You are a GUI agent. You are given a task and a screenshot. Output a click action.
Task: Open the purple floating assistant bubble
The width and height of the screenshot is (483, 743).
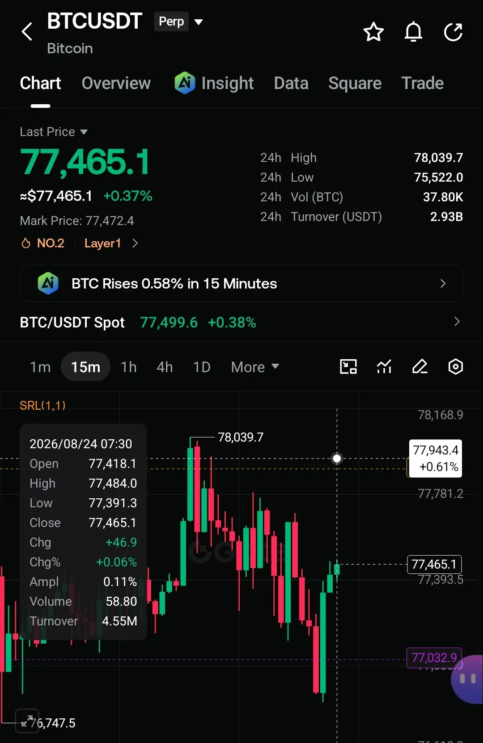pyautogui.click(x=467, y=679)
